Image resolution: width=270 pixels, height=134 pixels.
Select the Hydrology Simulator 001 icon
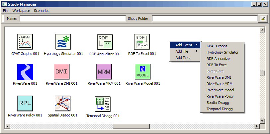click(x=63, y=42)
